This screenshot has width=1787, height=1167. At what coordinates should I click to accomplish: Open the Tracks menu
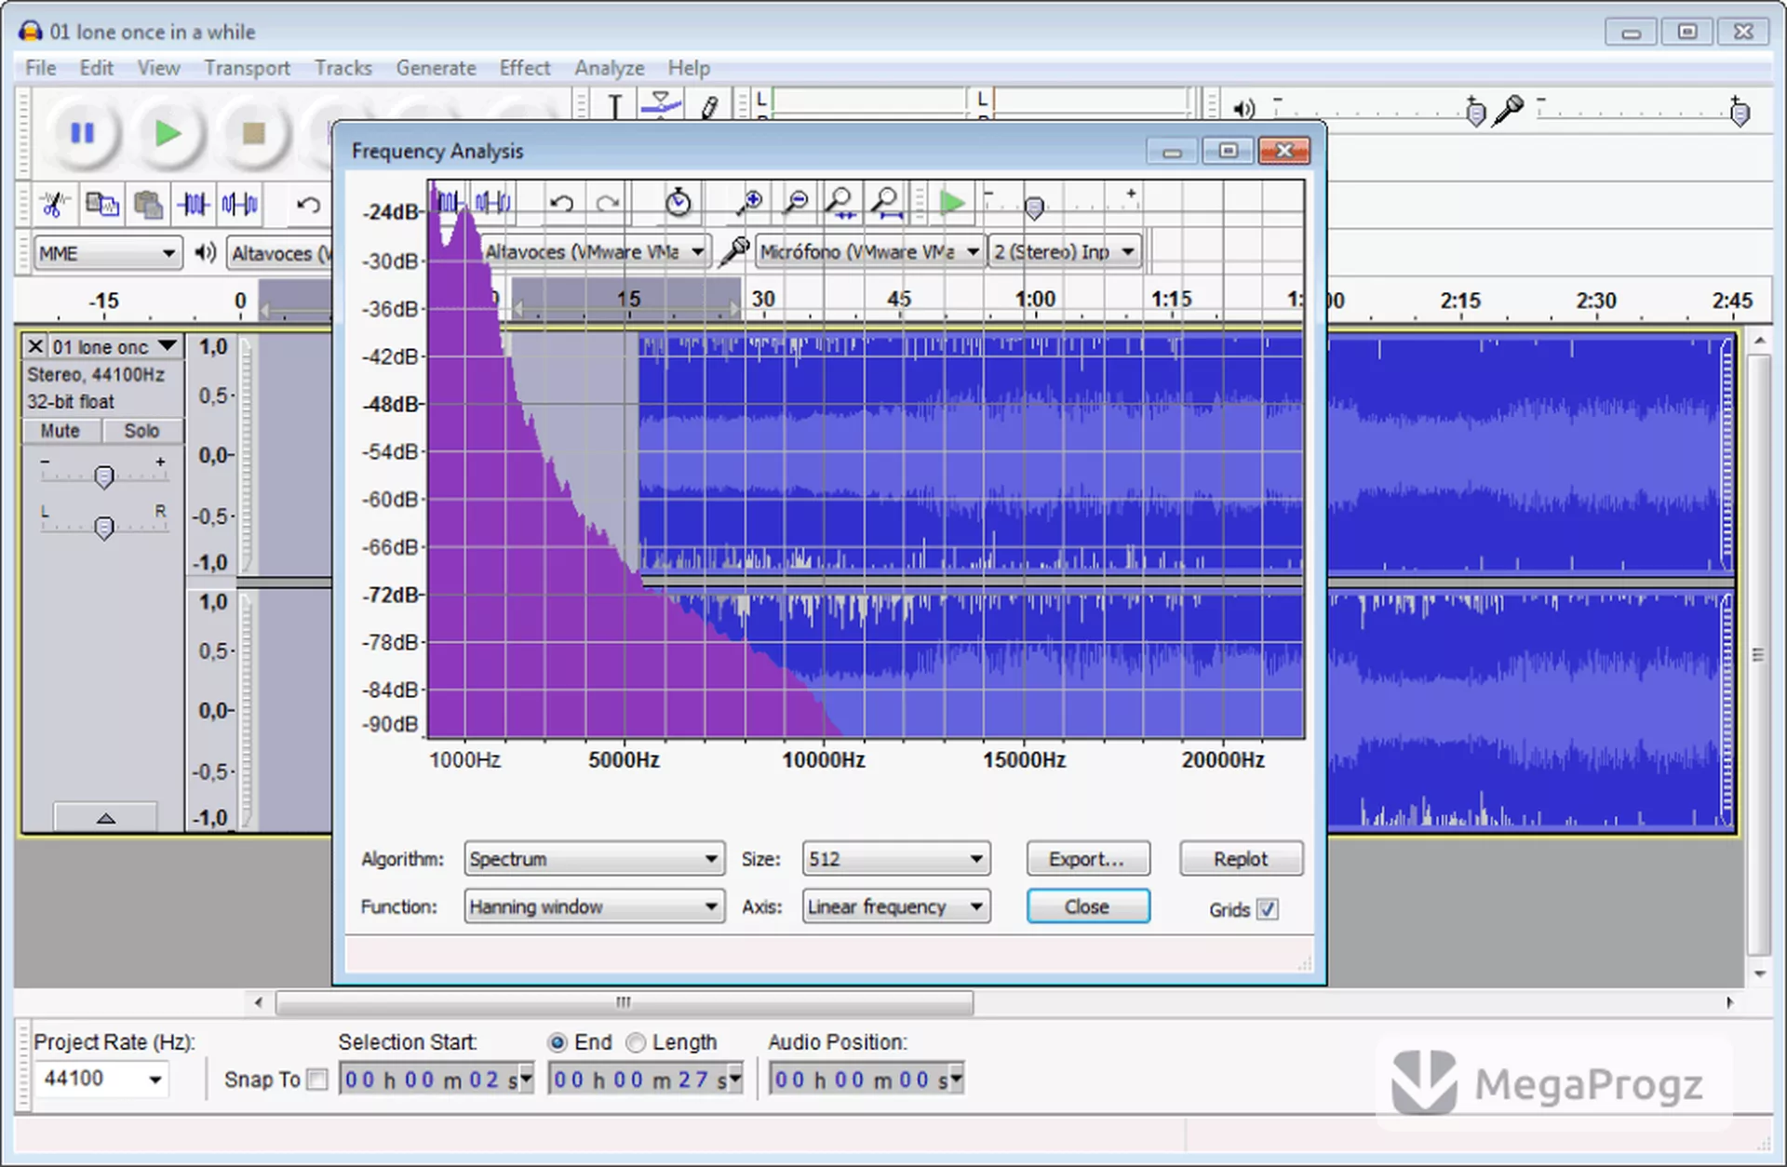tap(343, 68)
